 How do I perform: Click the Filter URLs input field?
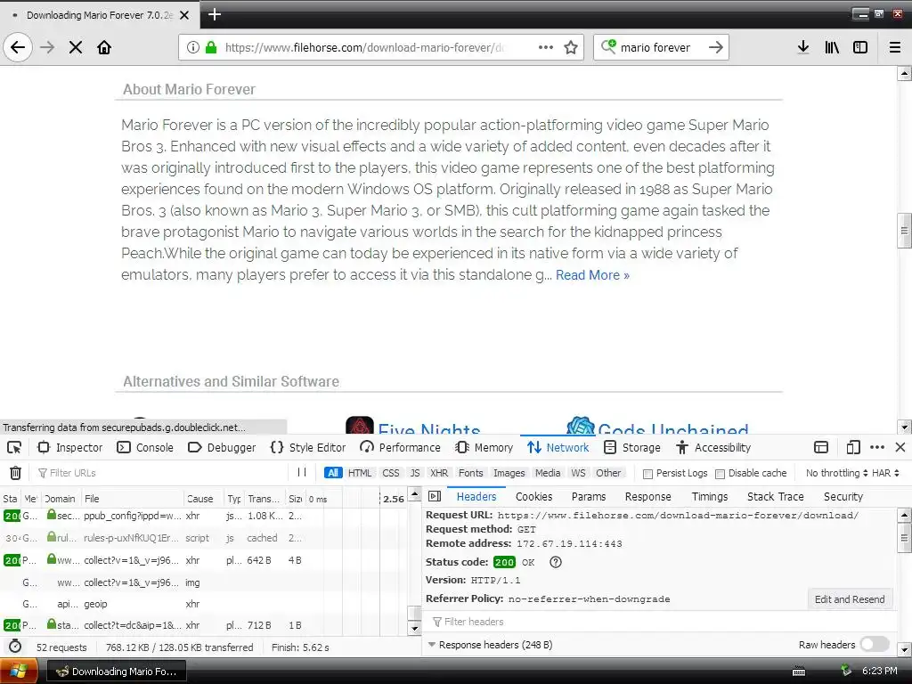(162, 473)
